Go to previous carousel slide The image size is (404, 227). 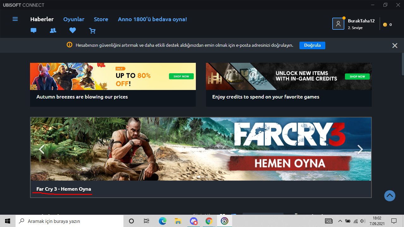(x=41, y=149)
